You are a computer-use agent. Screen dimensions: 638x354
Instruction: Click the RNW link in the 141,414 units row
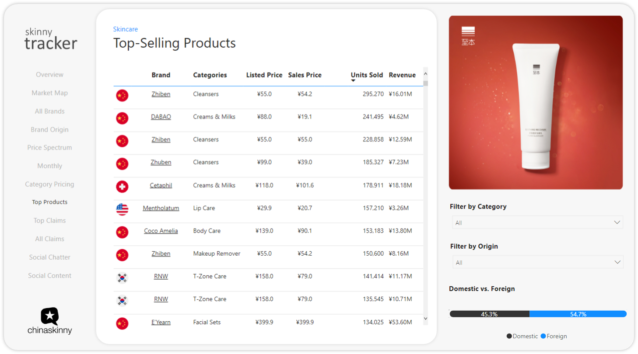[161, 276]
